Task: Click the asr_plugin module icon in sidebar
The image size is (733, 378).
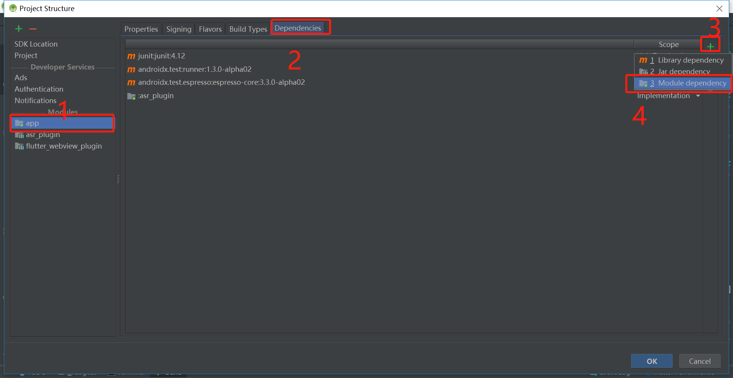Action: (19, 135)
